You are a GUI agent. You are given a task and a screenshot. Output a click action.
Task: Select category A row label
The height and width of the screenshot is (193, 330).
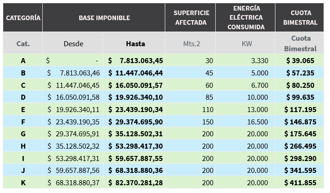(x=23, y=60)
